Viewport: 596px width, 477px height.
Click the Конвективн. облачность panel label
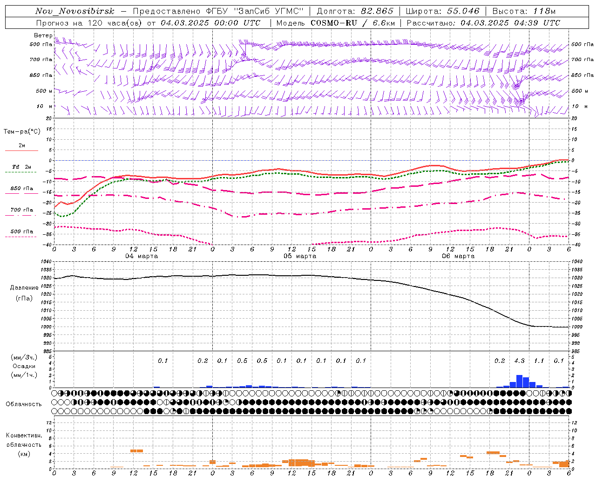[23, 444]
